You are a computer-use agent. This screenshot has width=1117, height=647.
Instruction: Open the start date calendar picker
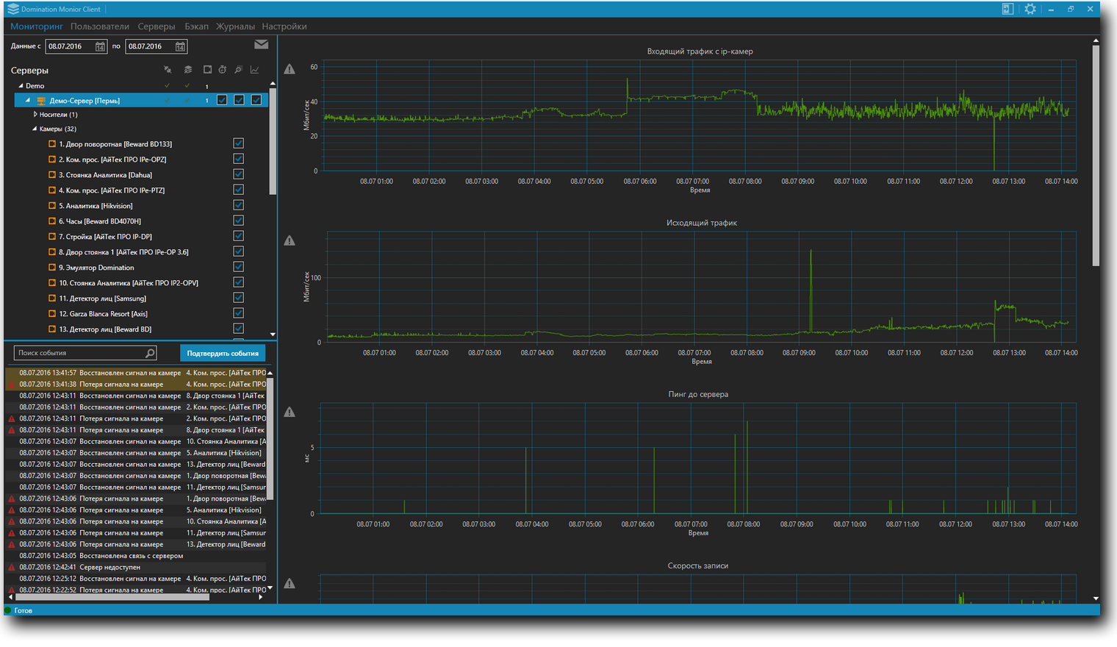(100, 46)
